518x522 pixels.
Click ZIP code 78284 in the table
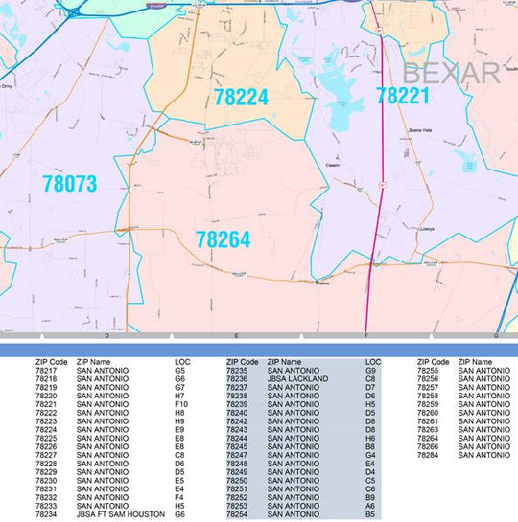[x=428, y=455]
